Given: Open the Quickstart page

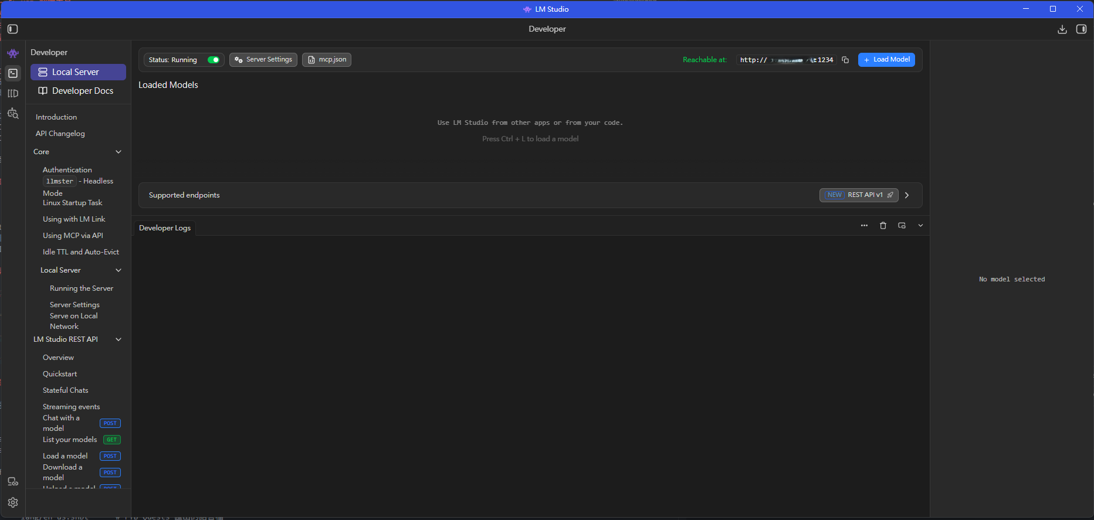Looking at the screenshot, I should tap(60, 374).
